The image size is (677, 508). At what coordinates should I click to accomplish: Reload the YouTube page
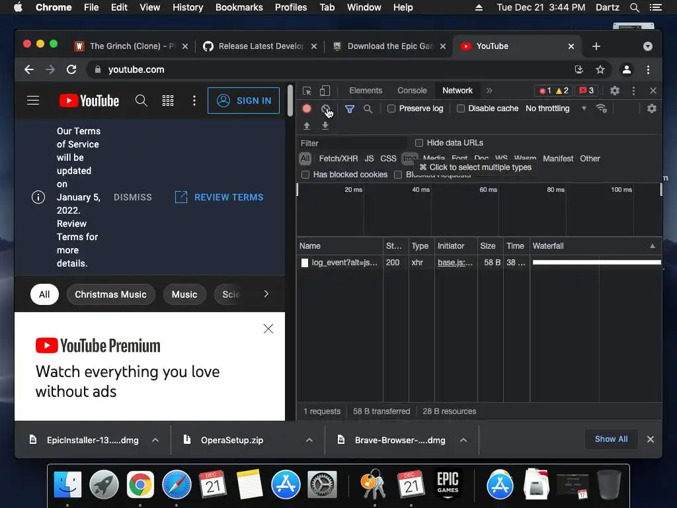pos(71,69)
